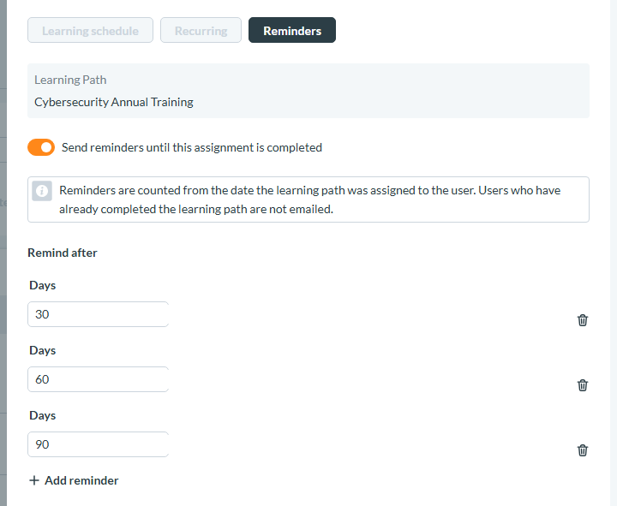This screenshot has height=506, width=617.
Task: Switch to the Learning schedule tab
Action: (x=90, y=30)
